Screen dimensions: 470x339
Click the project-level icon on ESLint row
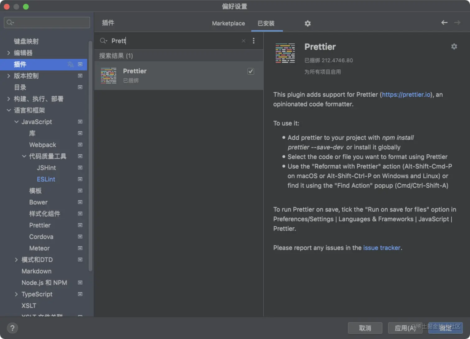(x=80, y=179)
